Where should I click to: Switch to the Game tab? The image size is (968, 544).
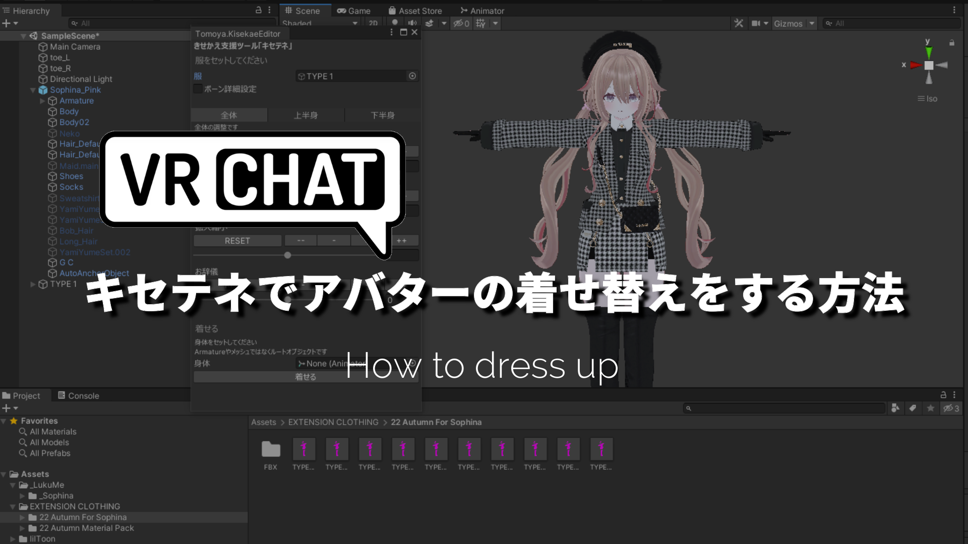tap(354, 10)
